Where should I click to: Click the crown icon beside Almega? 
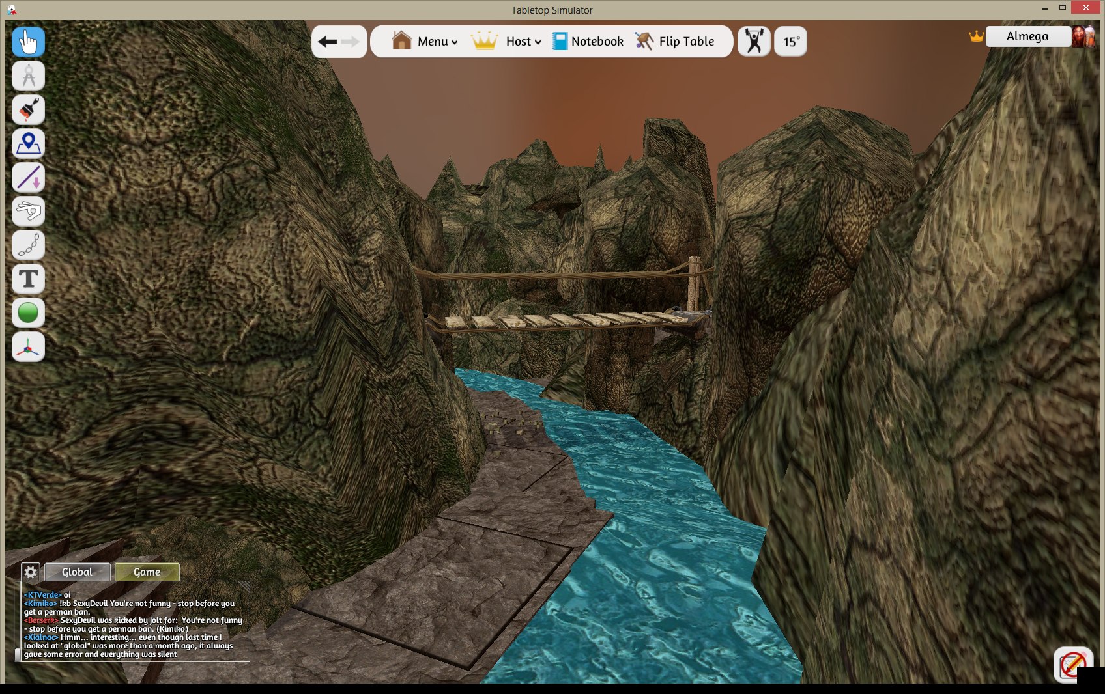point(976,36)
